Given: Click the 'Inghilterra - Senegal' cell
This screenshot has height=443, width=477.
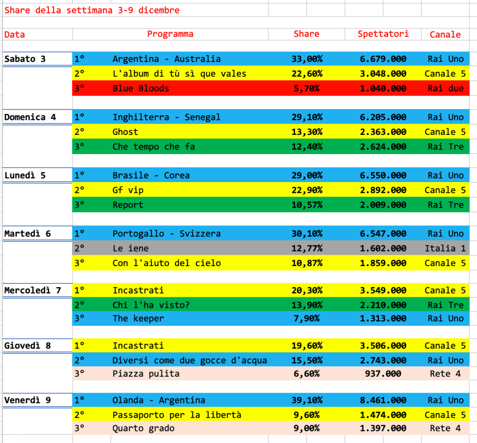Looking at the screenshot, I should pyautogui.click(x=166, y=117).
